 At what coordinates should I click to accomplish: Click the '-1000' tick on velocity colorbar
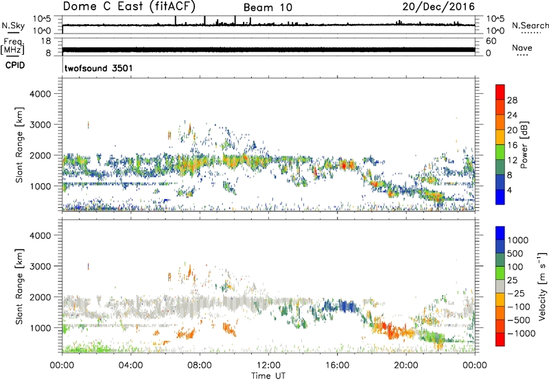522,333
